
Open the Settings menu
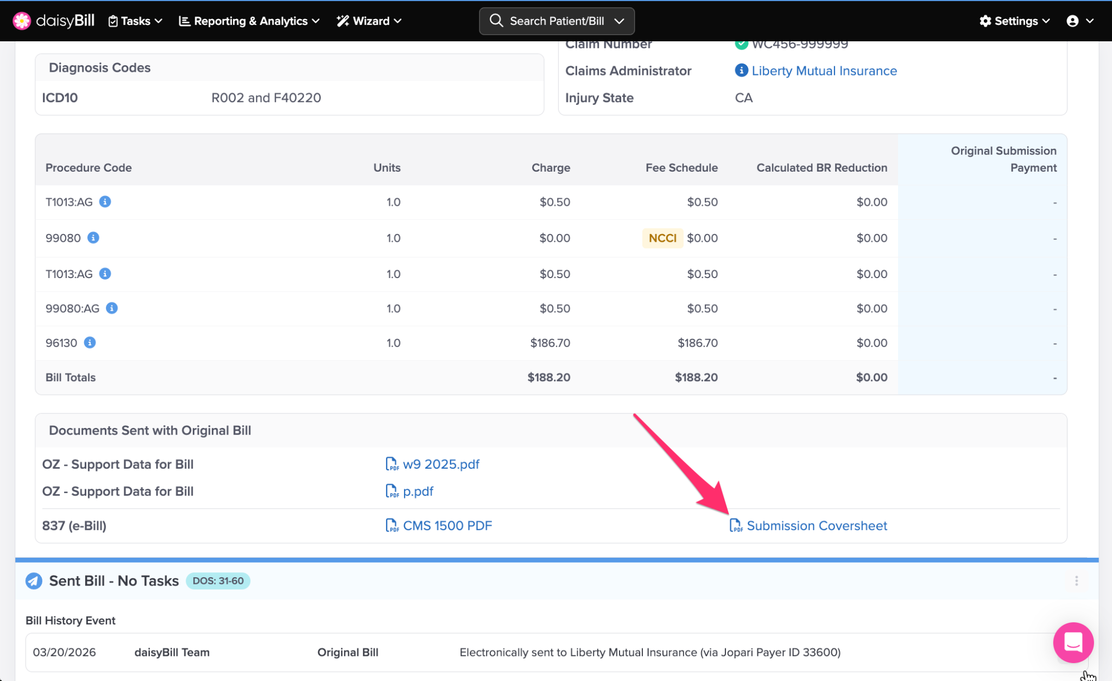coord(1015,21)
